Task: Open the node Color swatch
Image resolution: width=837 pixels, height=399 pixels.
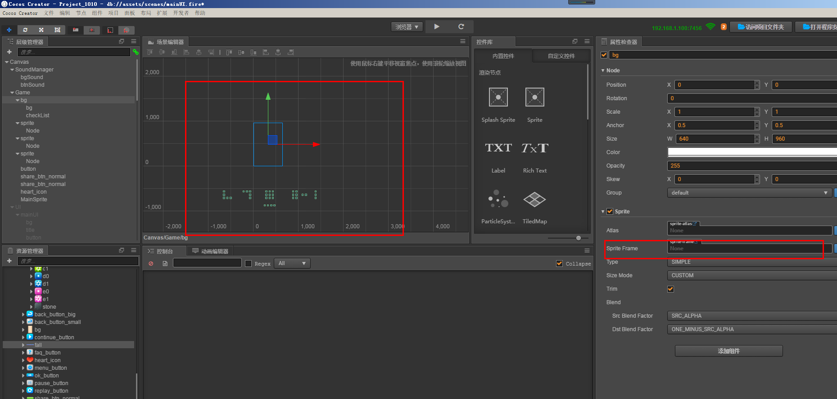Action: click(x=752, y=152)
